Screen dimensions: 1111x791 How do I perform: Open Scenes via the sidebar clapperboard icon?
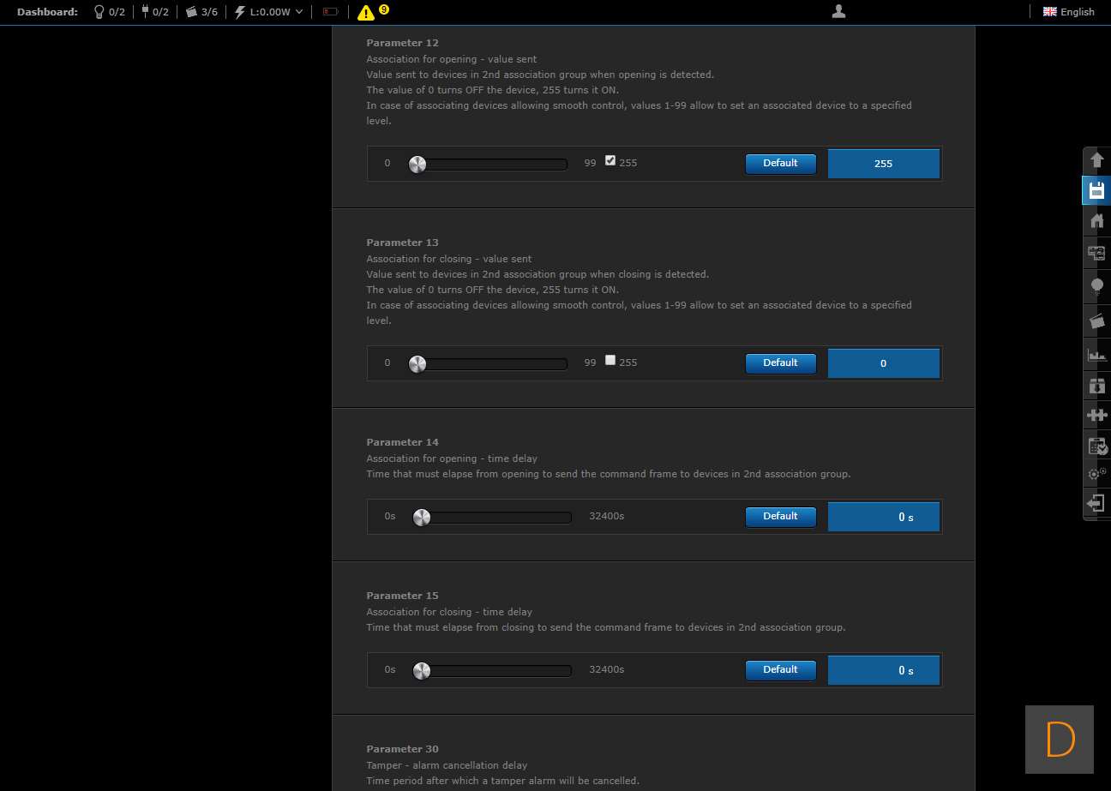(x=1096, y=321)
